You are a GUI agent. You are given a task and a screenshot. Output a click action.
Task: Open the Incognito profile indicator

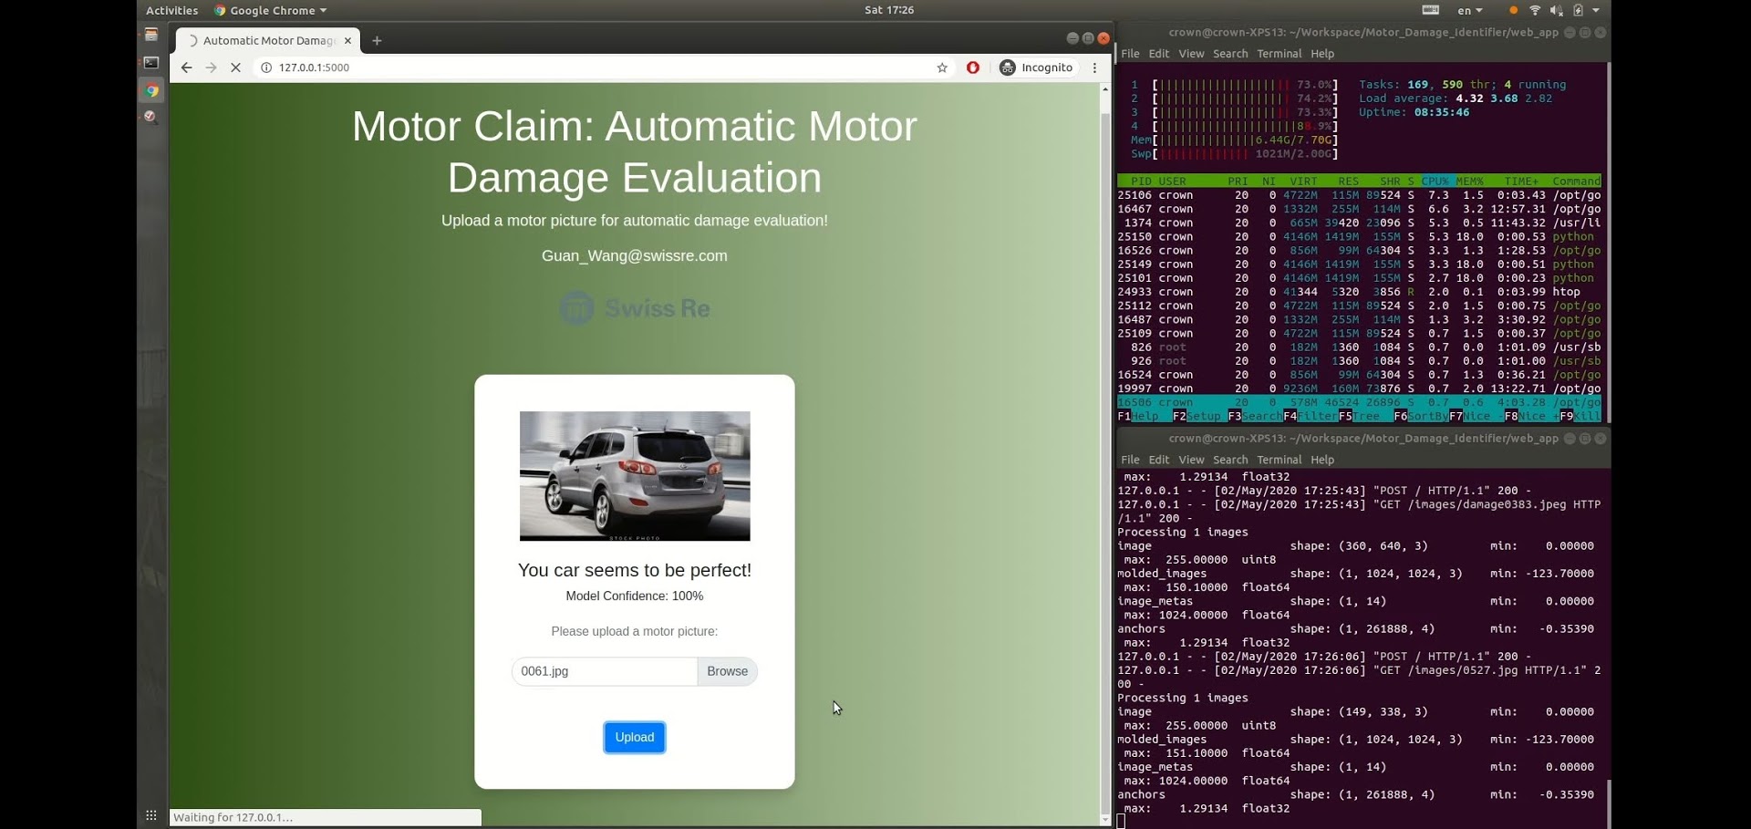click(x=1037, y=67)
